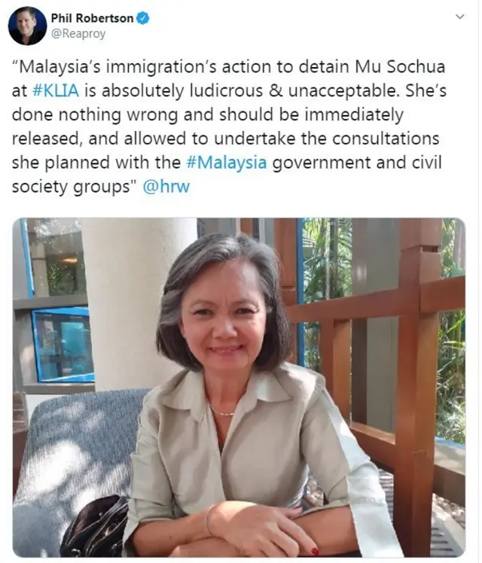Open Phil Robertson's profile avatar
Screen dimensions: 482x563
click(28, 26)
